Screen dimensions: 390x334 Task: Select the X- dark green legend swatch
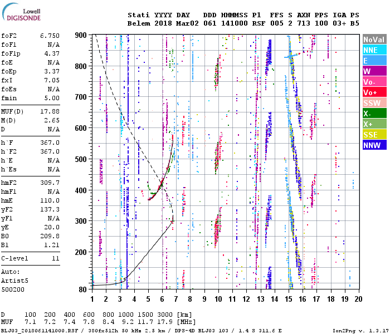click(x=374, y=114)
